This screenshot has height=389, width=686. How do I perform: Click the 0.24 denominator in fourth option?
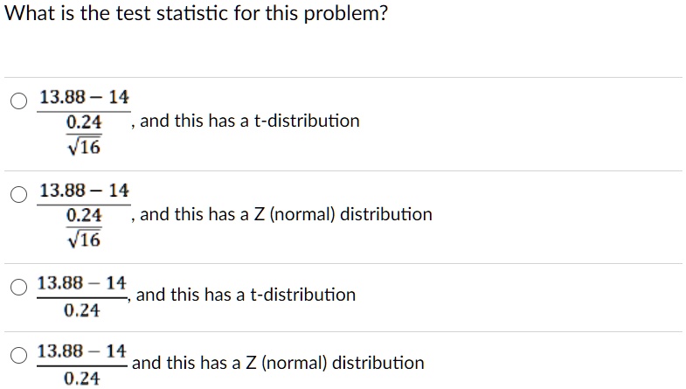coord(82,379)
